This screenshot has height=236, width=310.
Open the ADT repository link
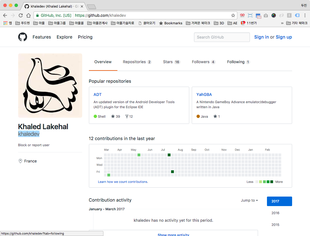point(98,95)
